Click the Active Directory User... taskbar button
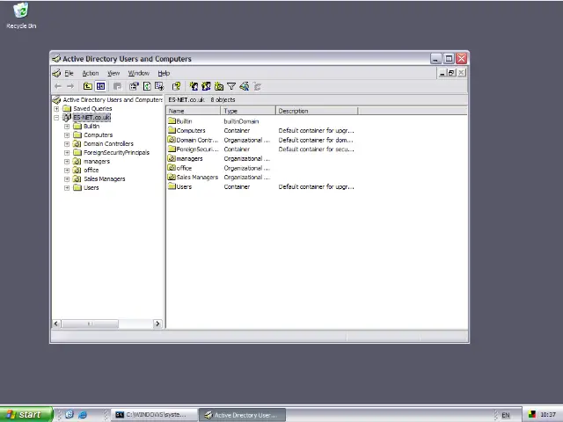The image size is (563, 422). click(243, 415)
